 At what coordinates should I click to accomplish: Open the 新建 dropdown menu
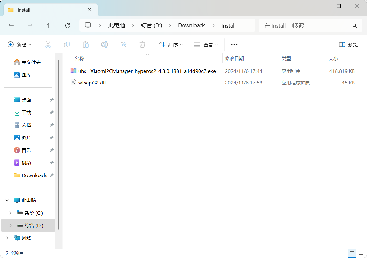coord(19,45)
